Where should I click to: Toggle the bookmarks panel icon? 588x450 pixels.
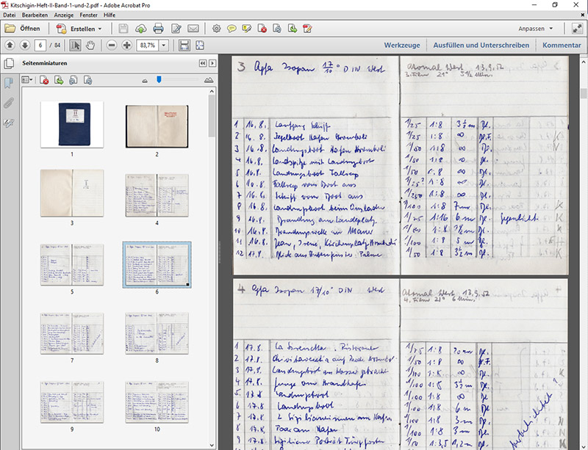[x=9, y=83]
